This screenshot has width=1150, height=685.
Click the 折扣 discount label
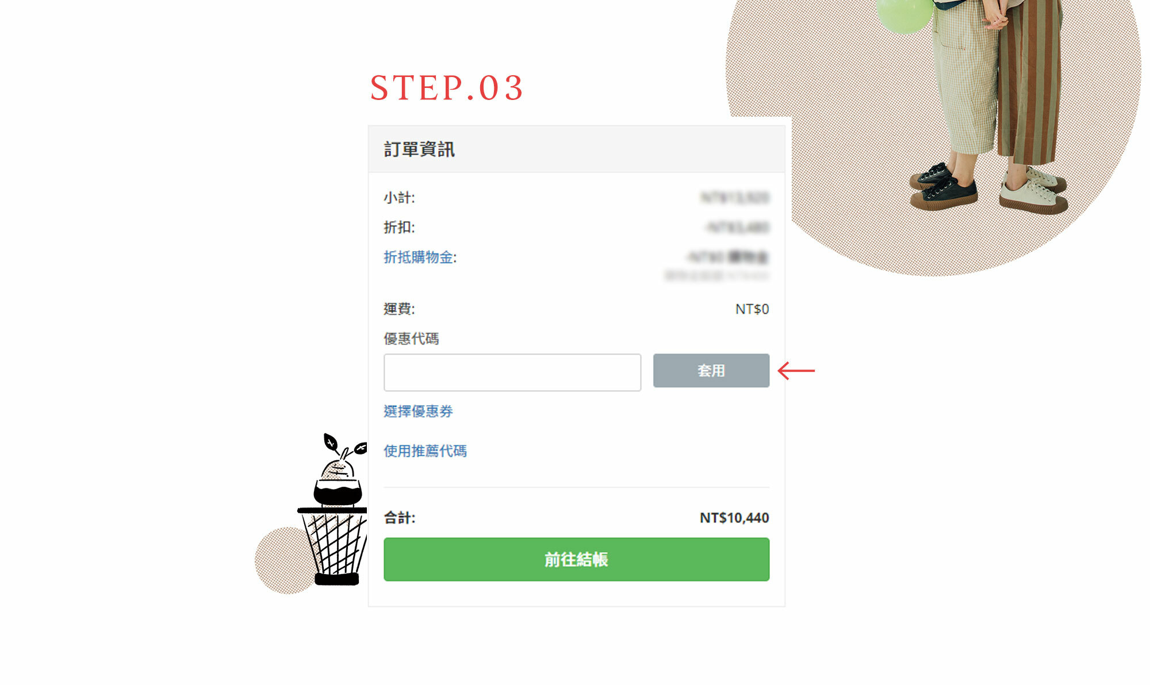click(399, 227)
